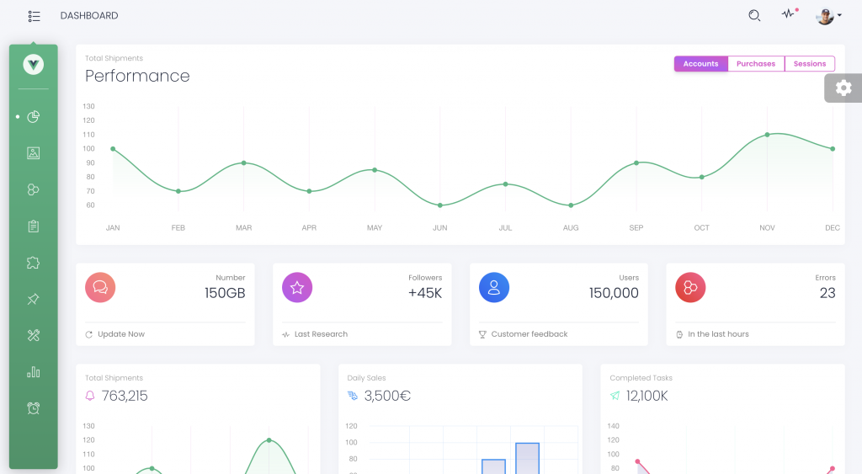The width and height of the screenshot is (862, 474).
Task: Click the image gallery sidebar icon
Action: pyautogui.click(x=34, y=153)
